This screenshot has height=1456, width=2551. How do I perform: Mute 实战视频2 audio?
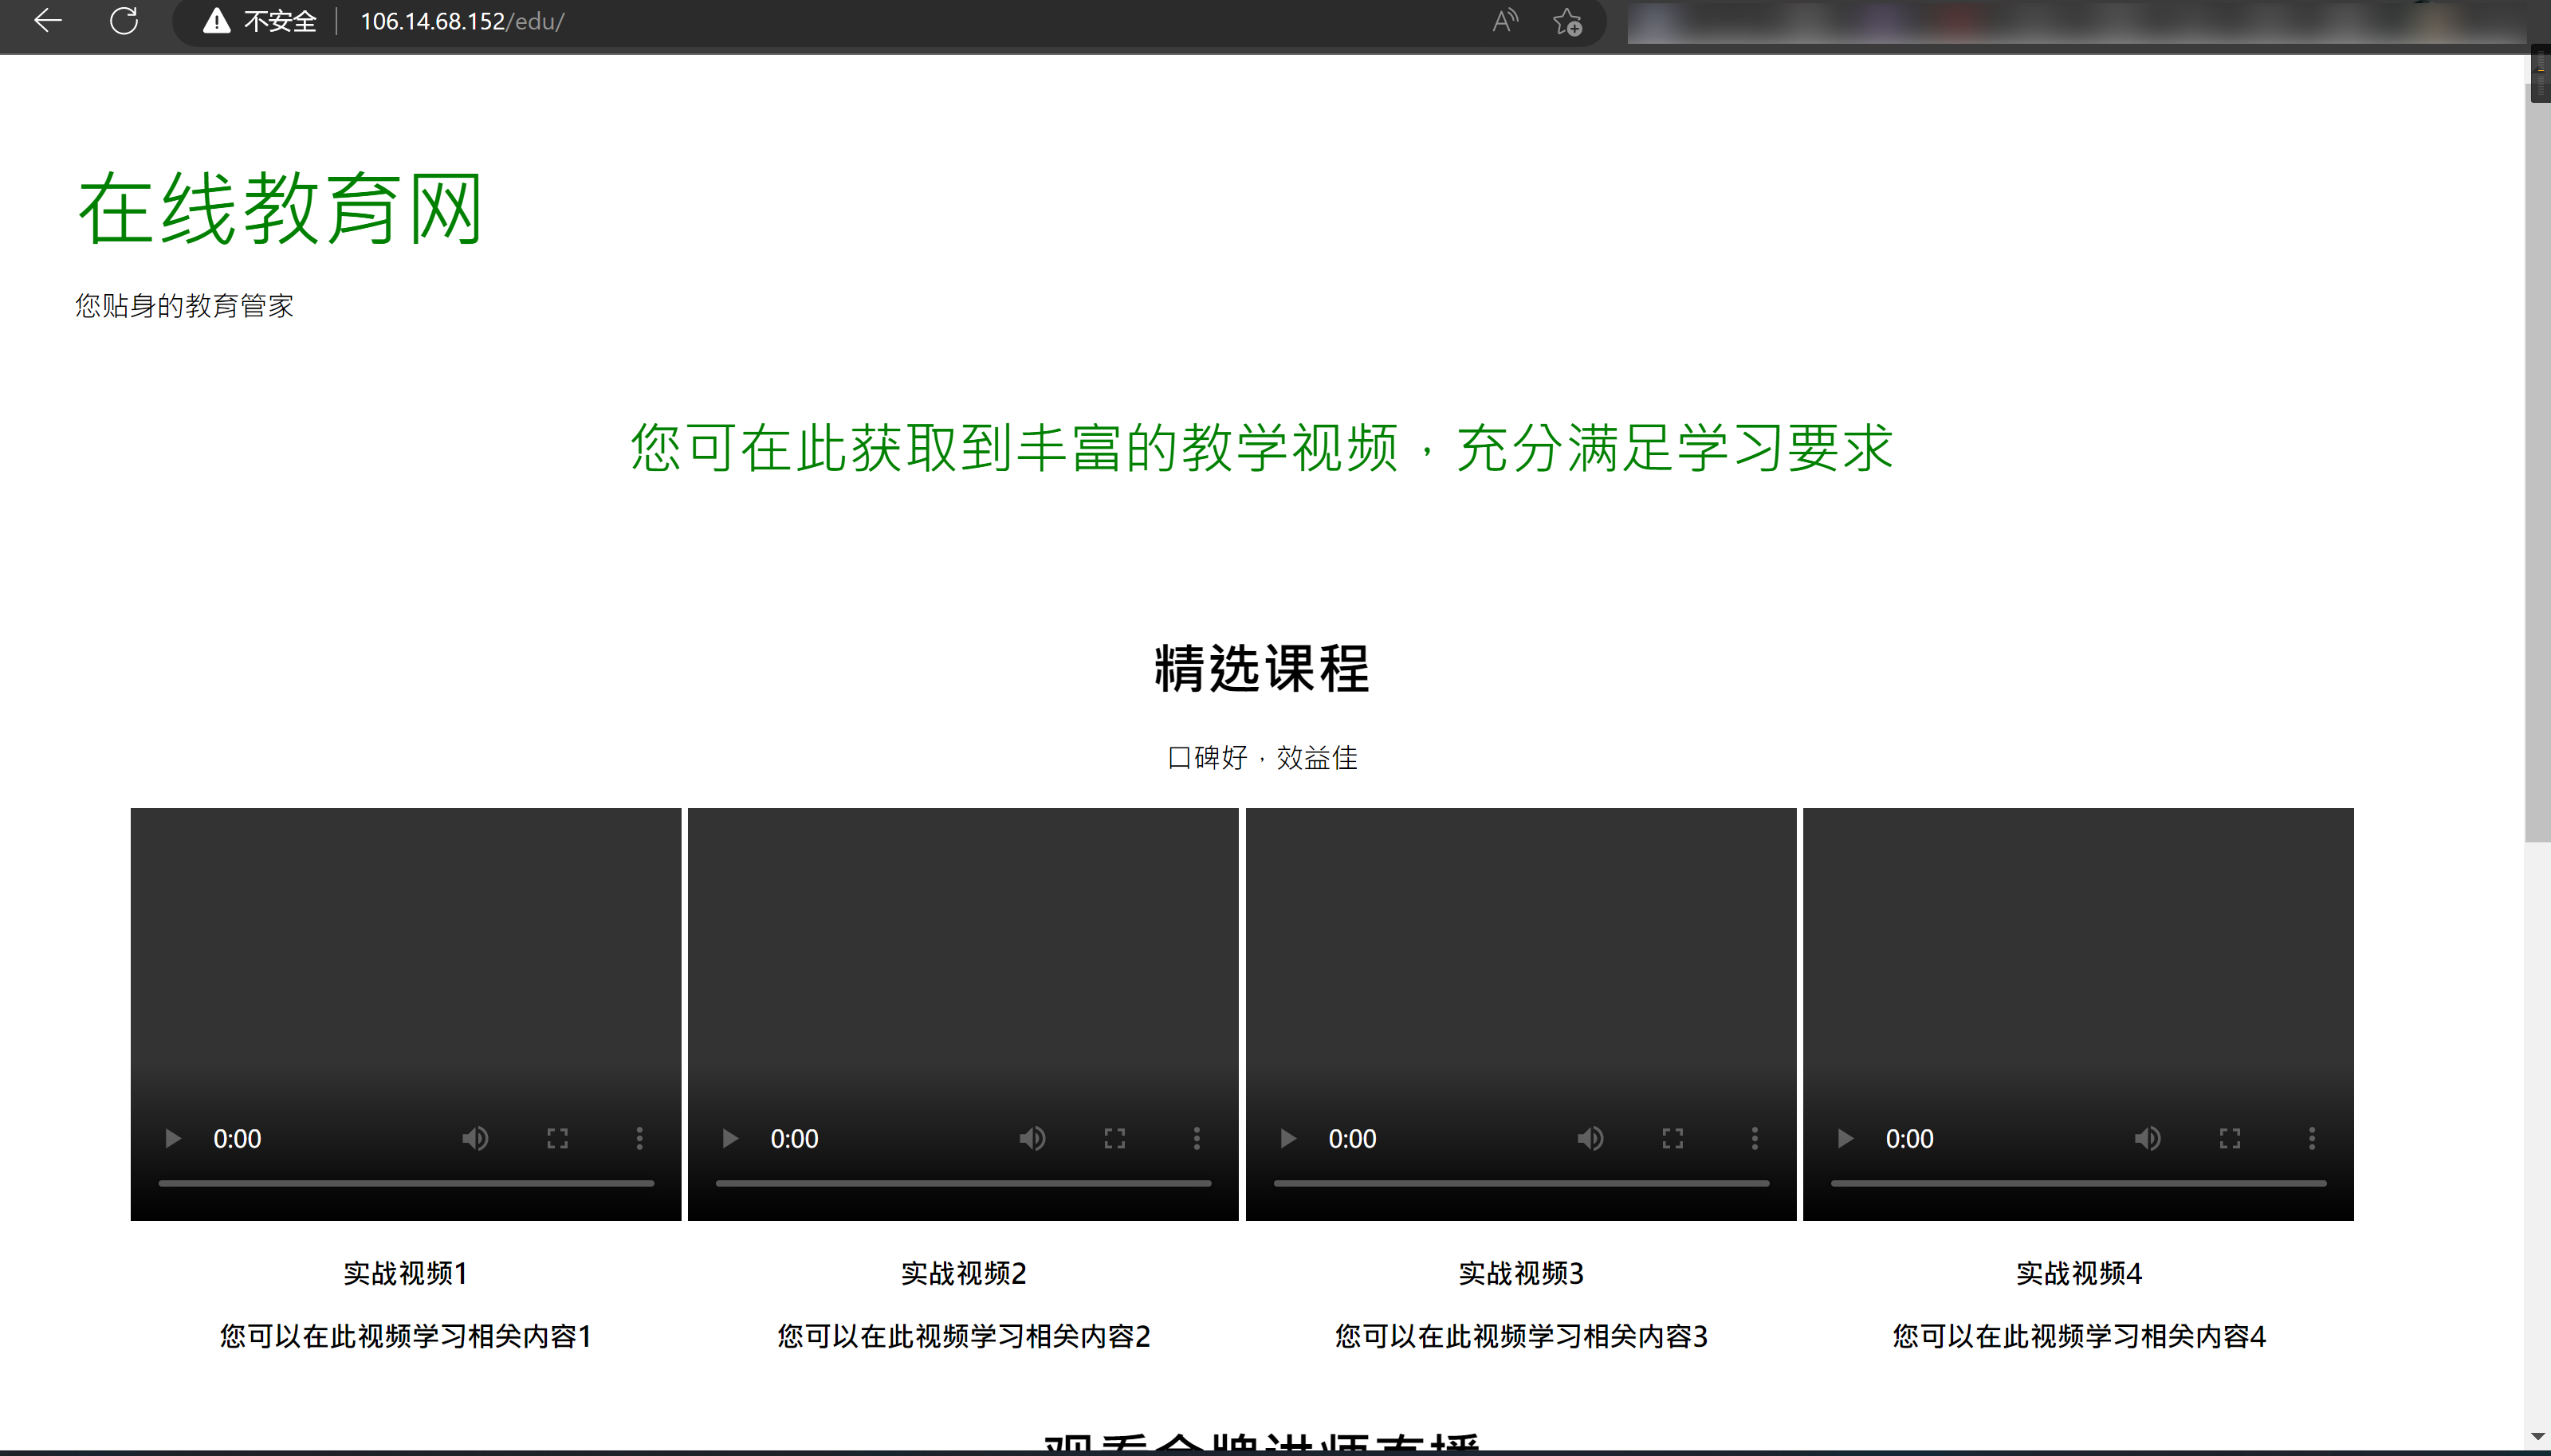coord(1033,1138)
